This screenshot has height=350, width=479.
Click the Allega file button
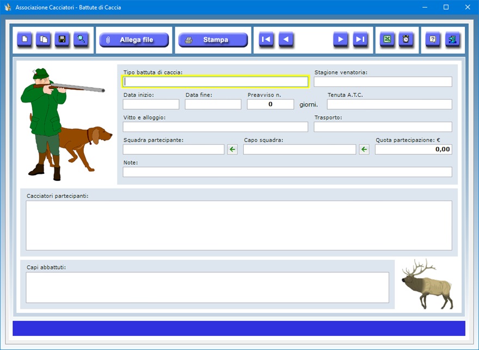[134, 40]
